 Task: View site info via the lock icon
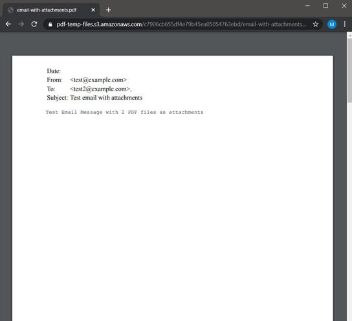click(50, 24)
